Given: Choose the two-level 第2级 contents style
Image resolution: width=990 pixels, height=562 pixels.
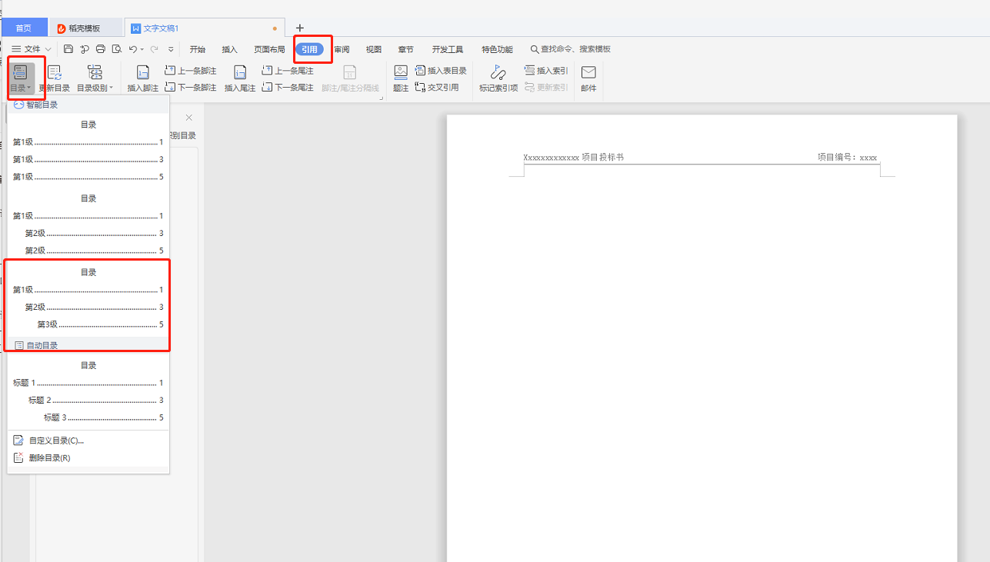Looking at the screenshot, I should (88, 224).
